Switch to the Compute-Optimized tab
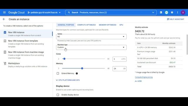The image size is (188, 106). click(86, 25)
